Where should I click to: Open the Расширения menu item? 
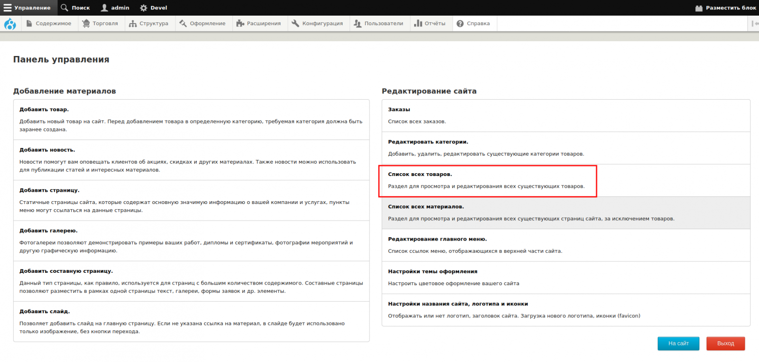click(x=259, y=23)
